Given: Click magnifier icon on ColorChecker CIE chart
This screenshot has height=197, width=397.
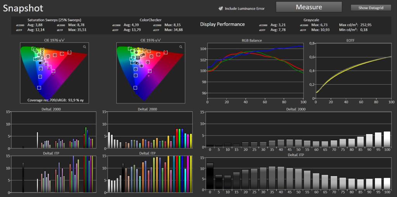Looking at the screenshot, I should pos(181,47).
